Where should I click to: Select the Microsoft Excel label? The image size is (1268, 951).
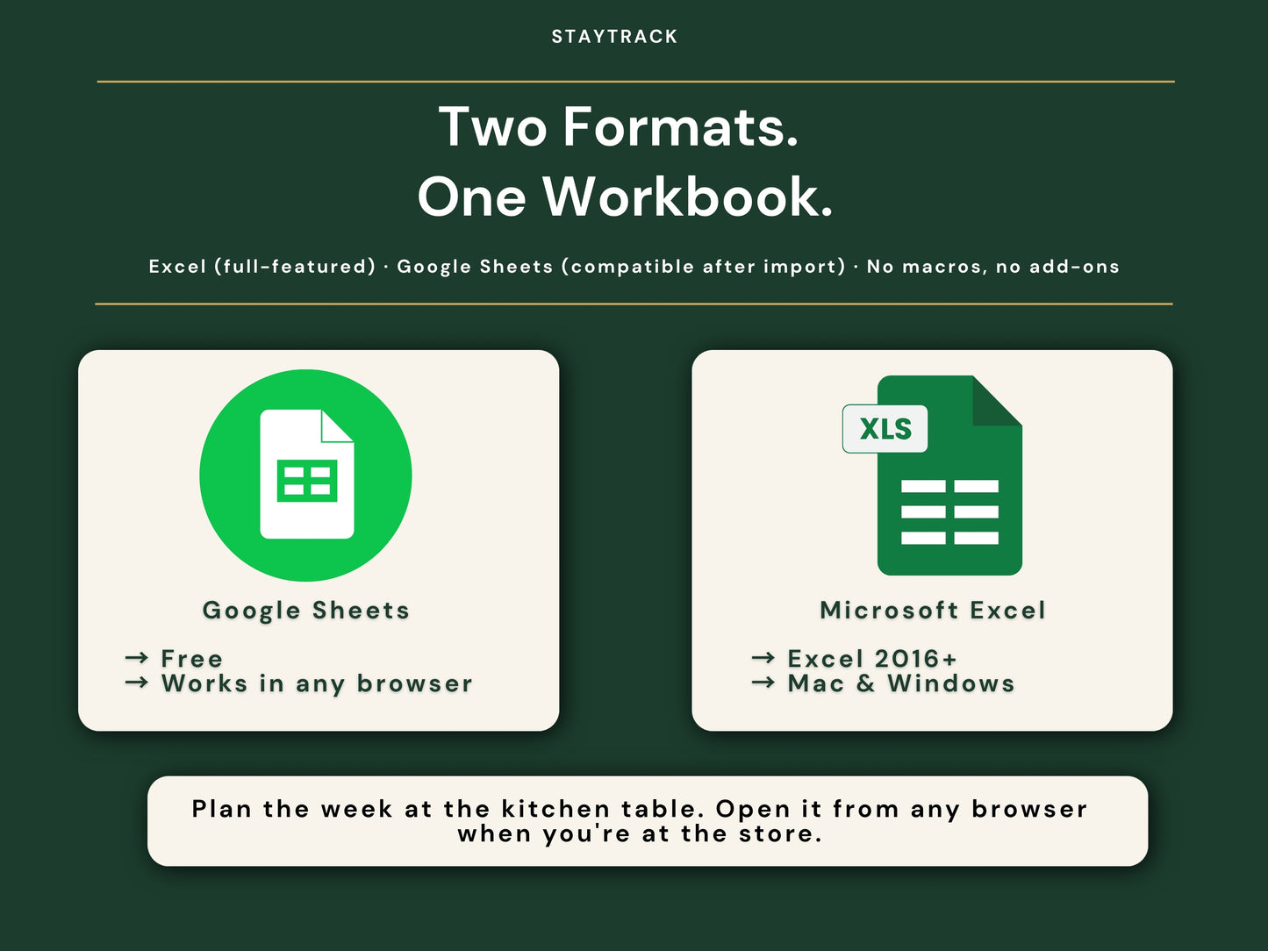point(933,610)
